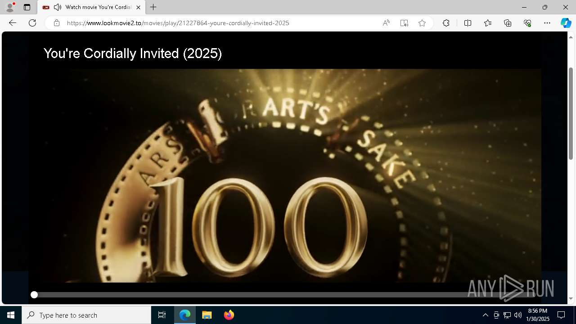The width and height of the screenshot is (576, 324).
Task: Open a new tab with the plus button
Action: [153, 7]
